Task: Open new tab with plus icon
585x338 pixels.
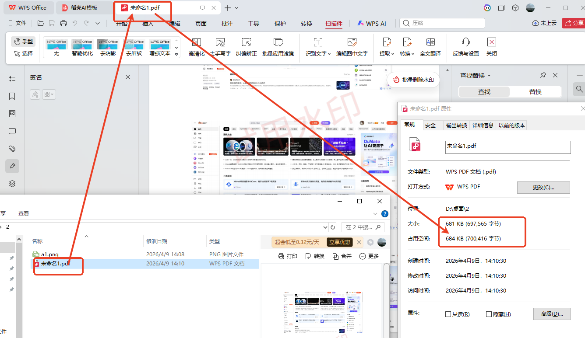Action: click(228, 8)
